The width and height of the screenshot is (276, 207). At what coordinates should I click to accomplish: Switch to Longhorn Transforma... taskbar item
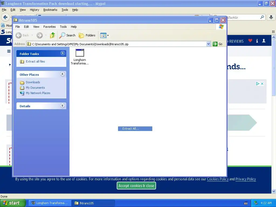(50, 203)
